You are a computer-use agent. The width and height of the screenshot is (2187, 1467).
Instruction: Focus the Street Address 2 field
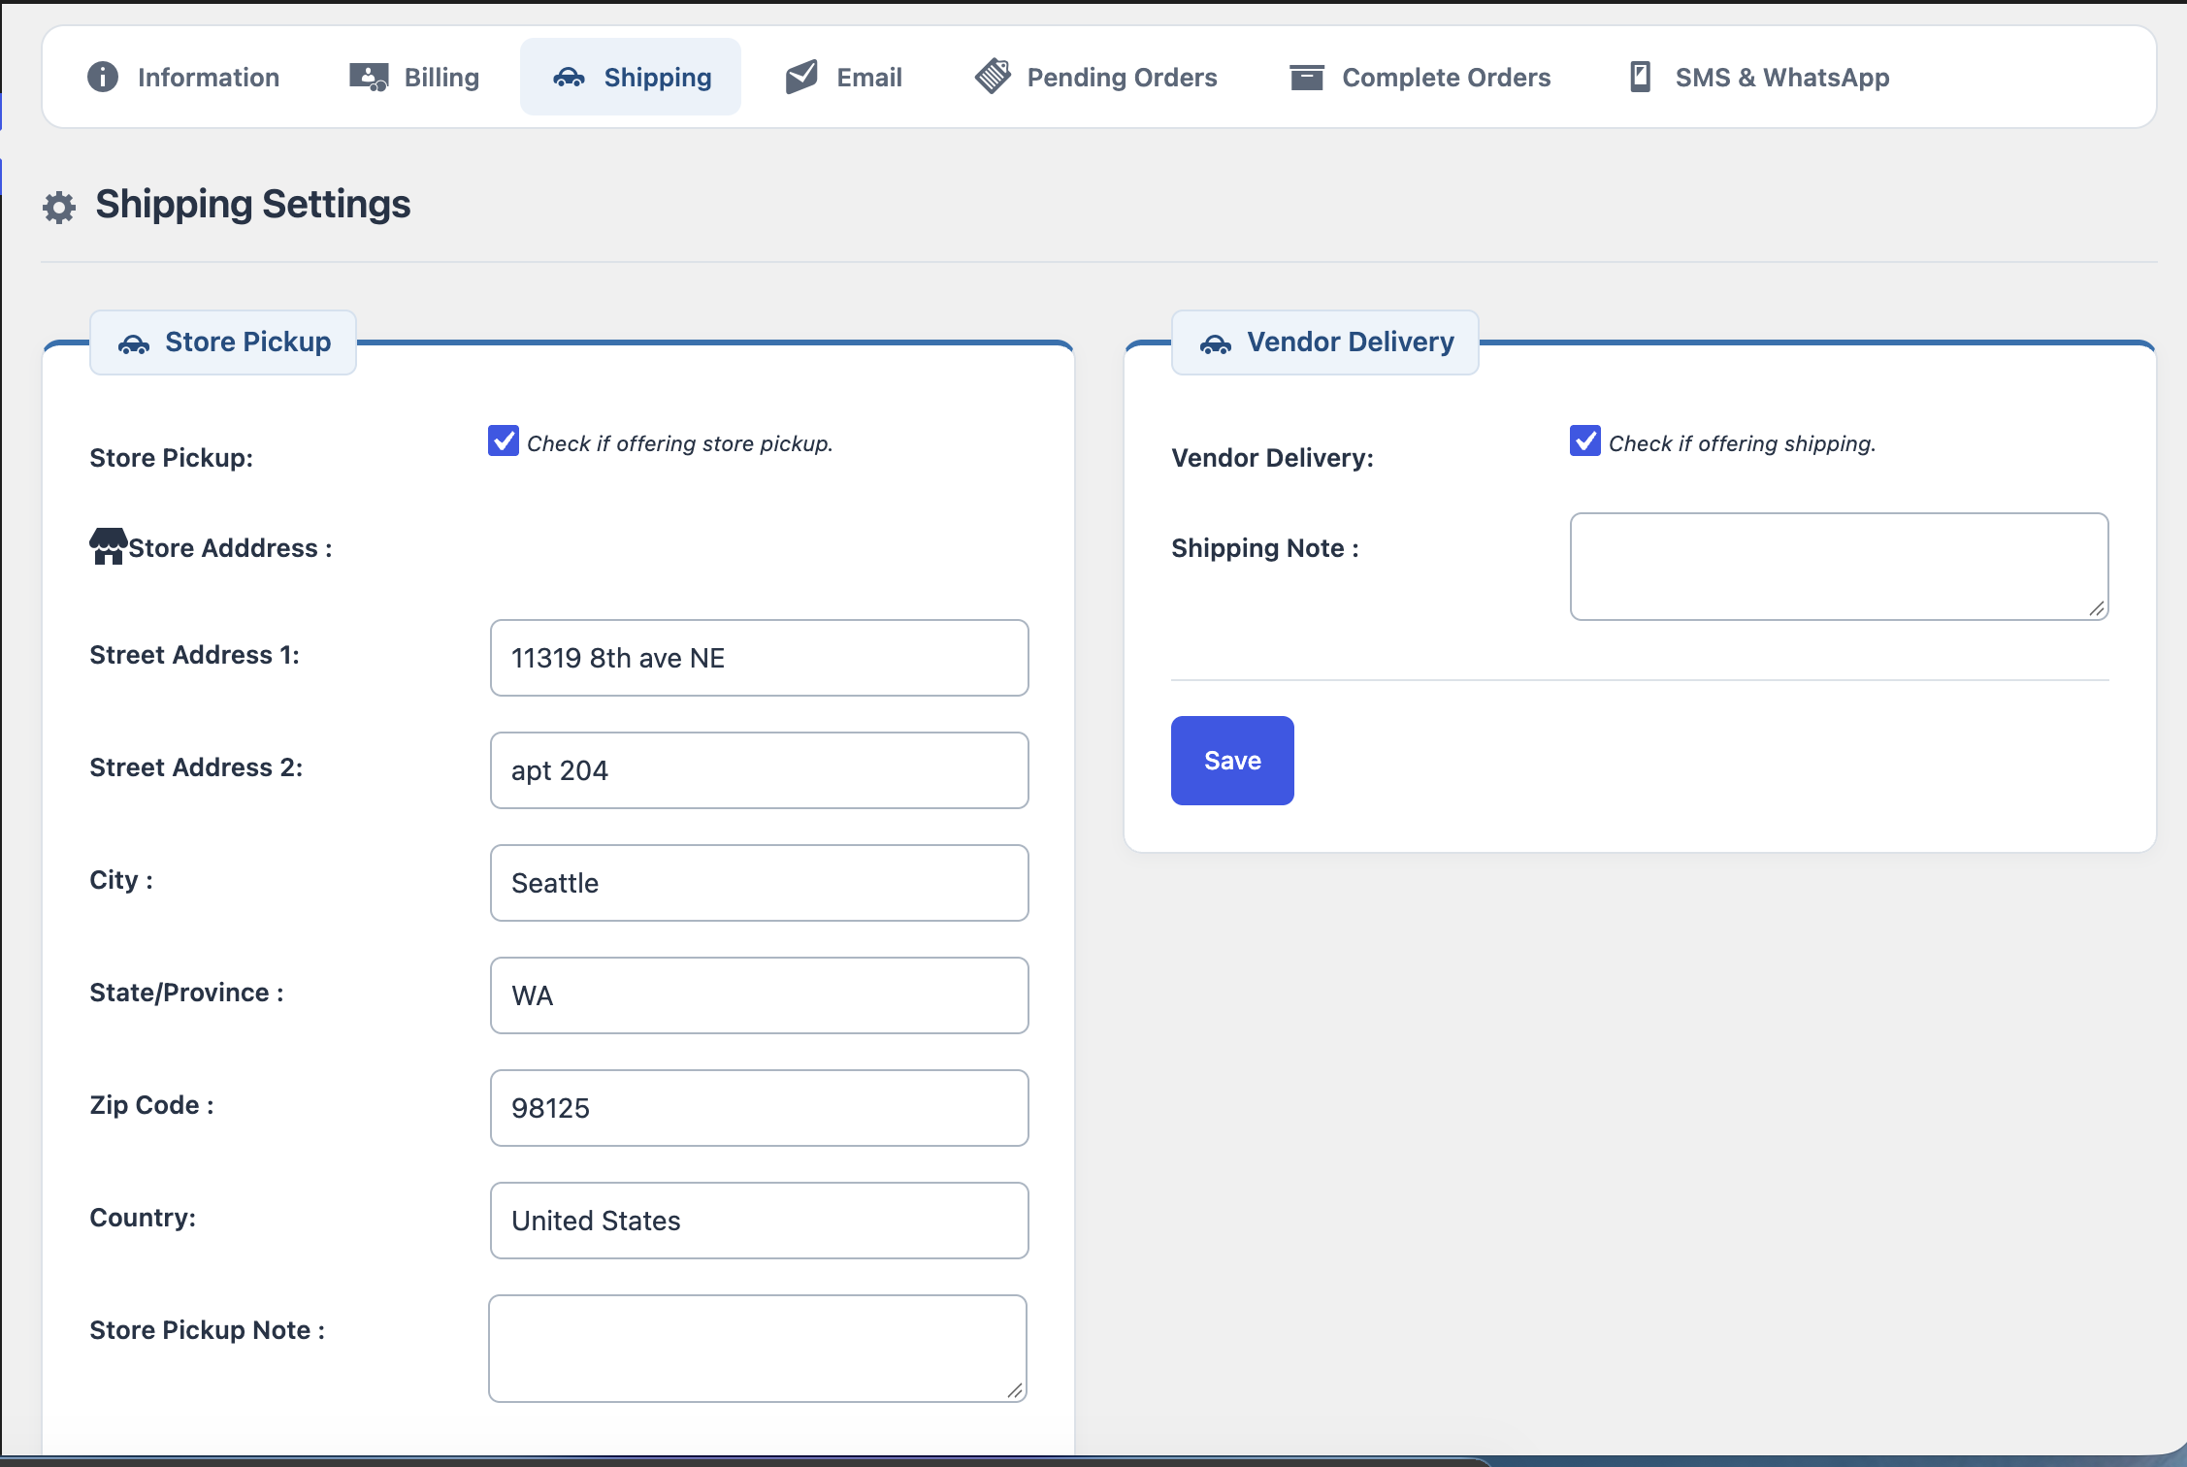760,770
